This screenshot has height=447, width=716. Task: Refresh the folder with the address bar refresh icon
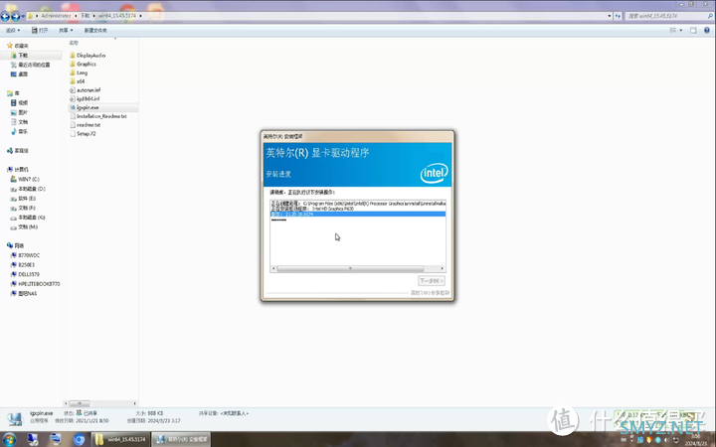618,16
